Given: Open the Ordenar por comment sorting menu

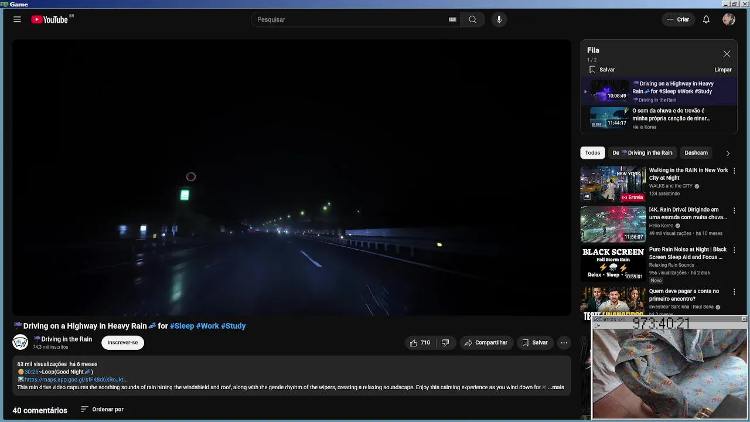Looking at the screenshot, I should coord(102,409).
